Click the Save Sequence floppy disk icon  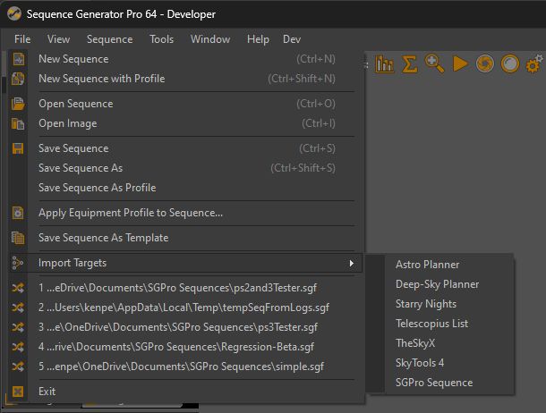[18, 148]
